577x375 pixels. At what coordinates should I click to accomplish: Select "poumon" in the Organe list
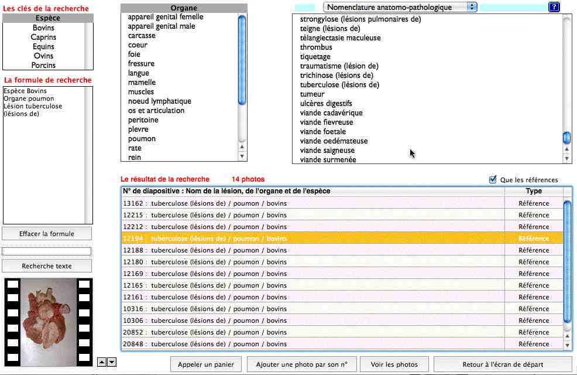(x=142, y=138)
